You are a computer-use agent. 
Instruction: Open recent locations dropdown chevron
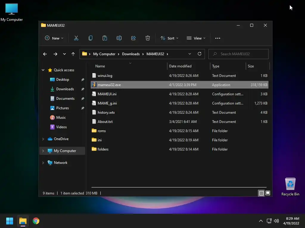point(64,54)
